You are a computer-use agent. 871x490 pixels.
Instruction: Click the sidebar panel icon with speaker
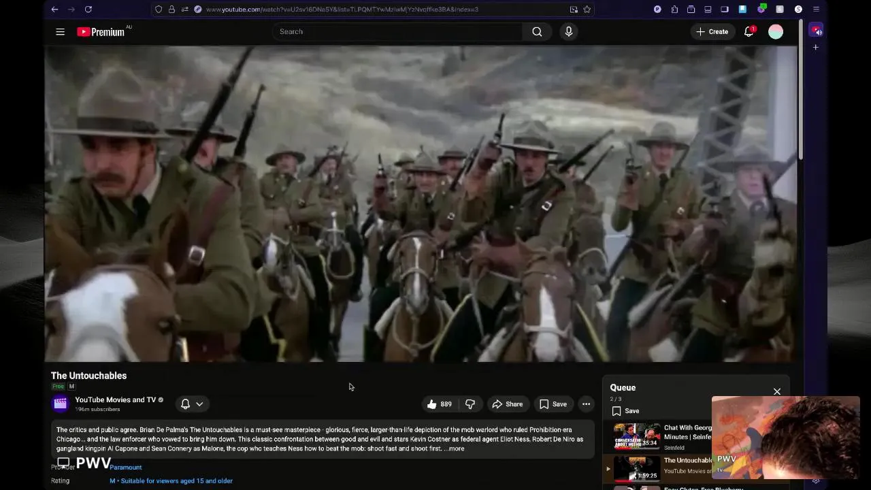click(x=816, y=31)
